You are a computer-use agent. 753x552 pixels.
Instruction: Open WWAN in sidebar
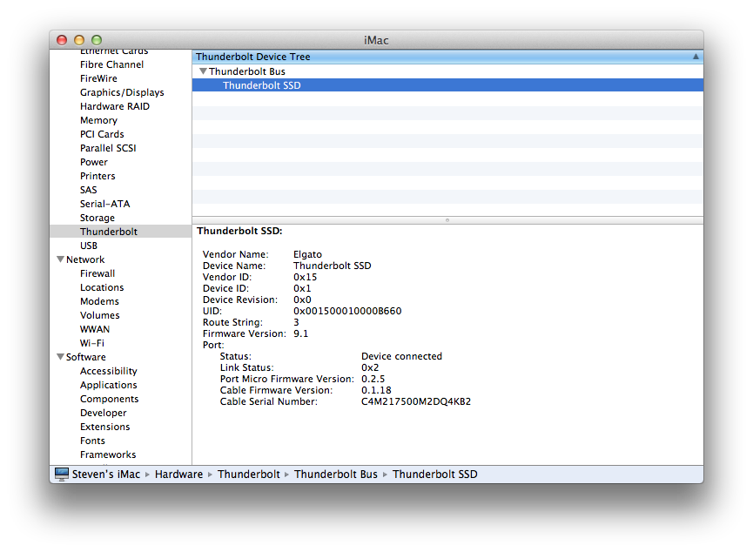(95, 329)
